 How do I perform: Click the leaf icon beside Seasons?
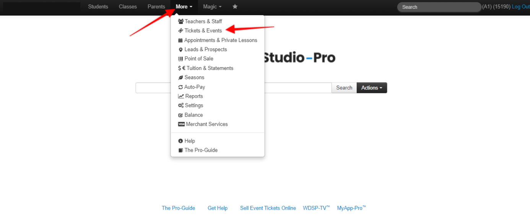180,78
